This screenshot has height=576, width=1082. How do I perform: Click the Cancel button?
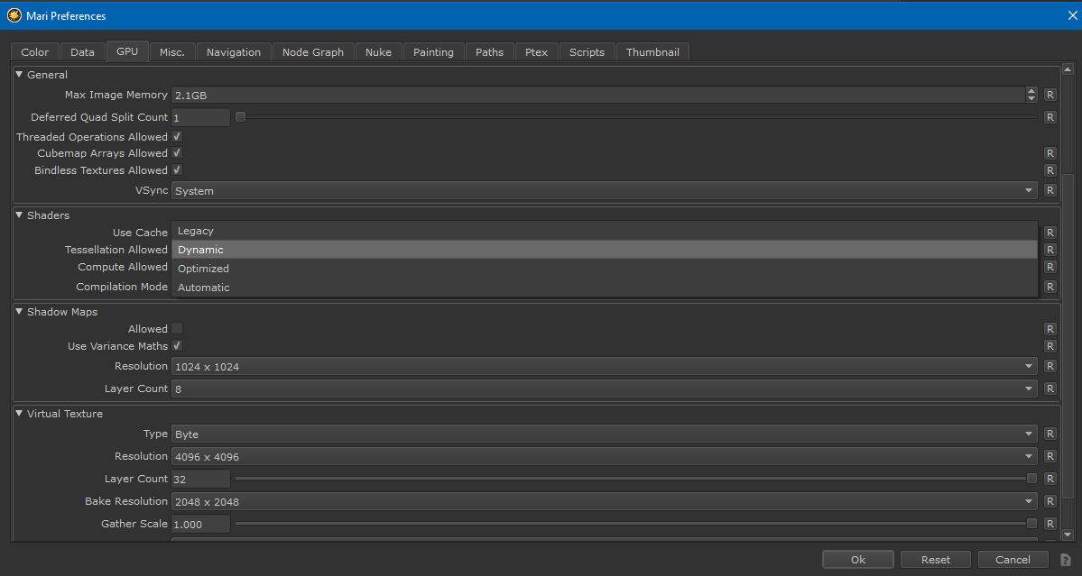click(1013, 560)
